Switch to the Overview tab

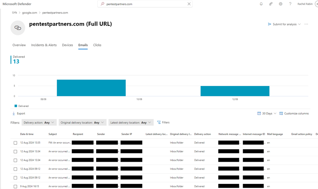19,45
